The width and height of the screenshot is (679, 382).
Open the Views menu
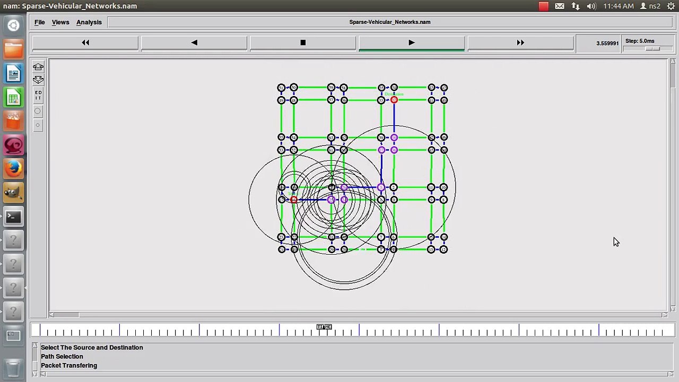(60, 22)
